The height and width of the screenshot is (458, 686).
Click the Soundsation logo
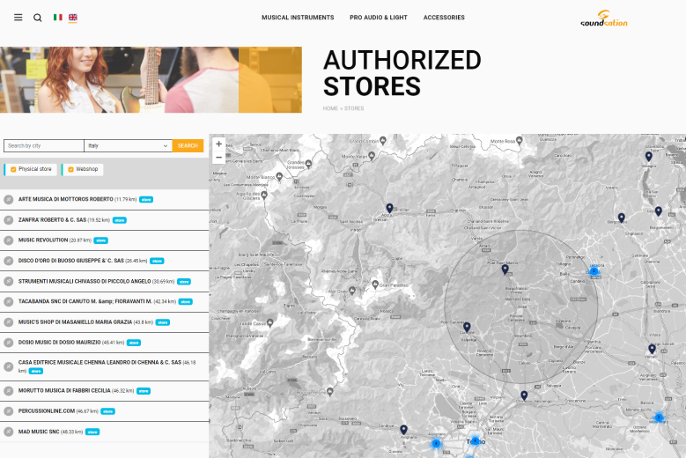[x=604, y=18]
